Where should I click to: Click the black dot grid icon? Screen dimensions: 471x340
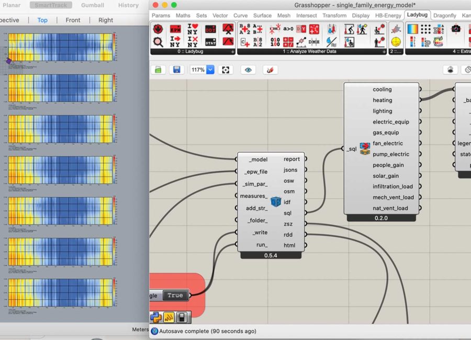pos(425,29)
